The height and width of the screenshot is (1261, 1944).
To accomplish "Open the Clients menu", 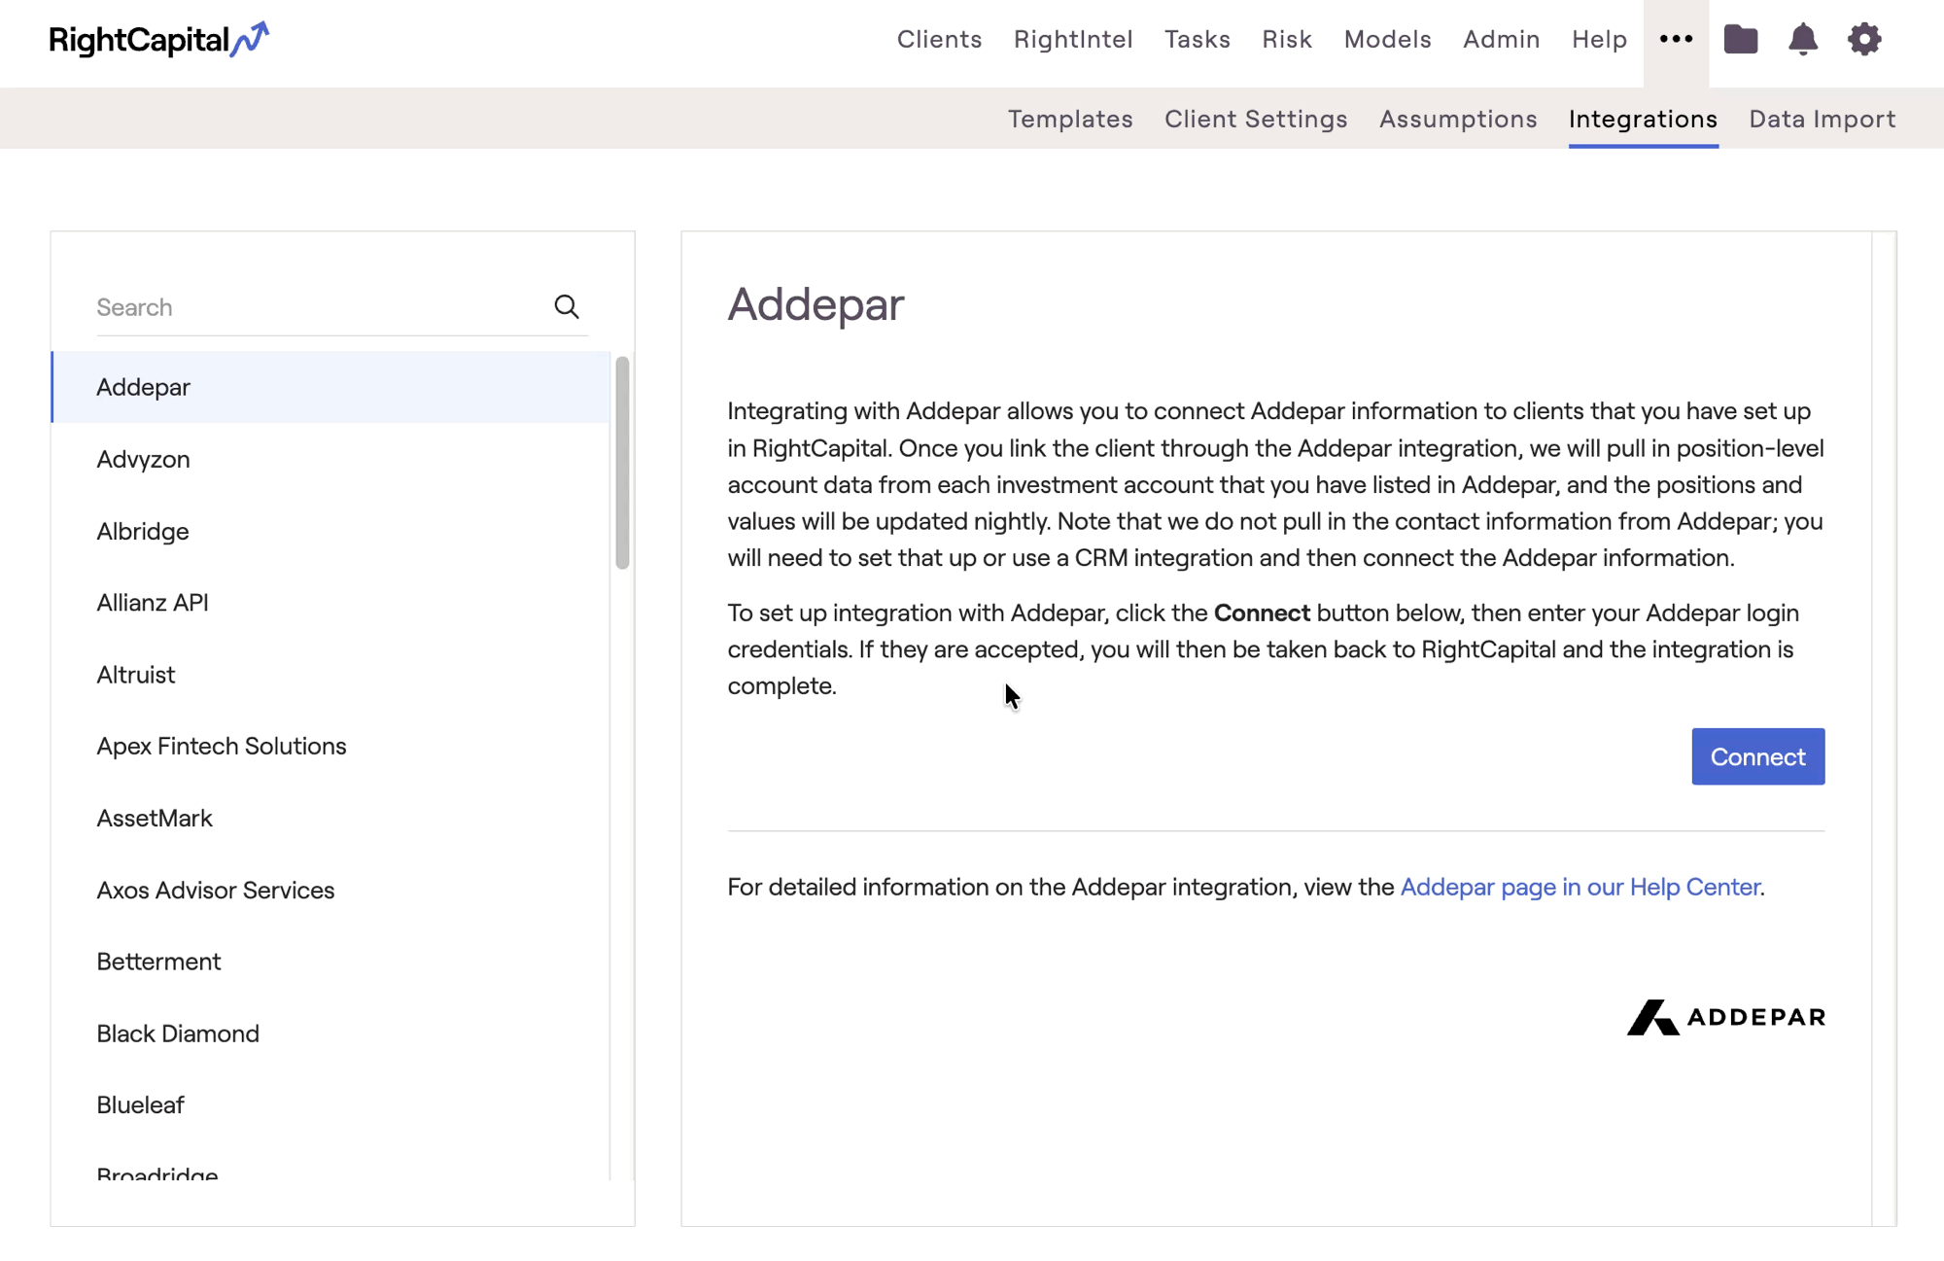I will [x=939, y=40].
